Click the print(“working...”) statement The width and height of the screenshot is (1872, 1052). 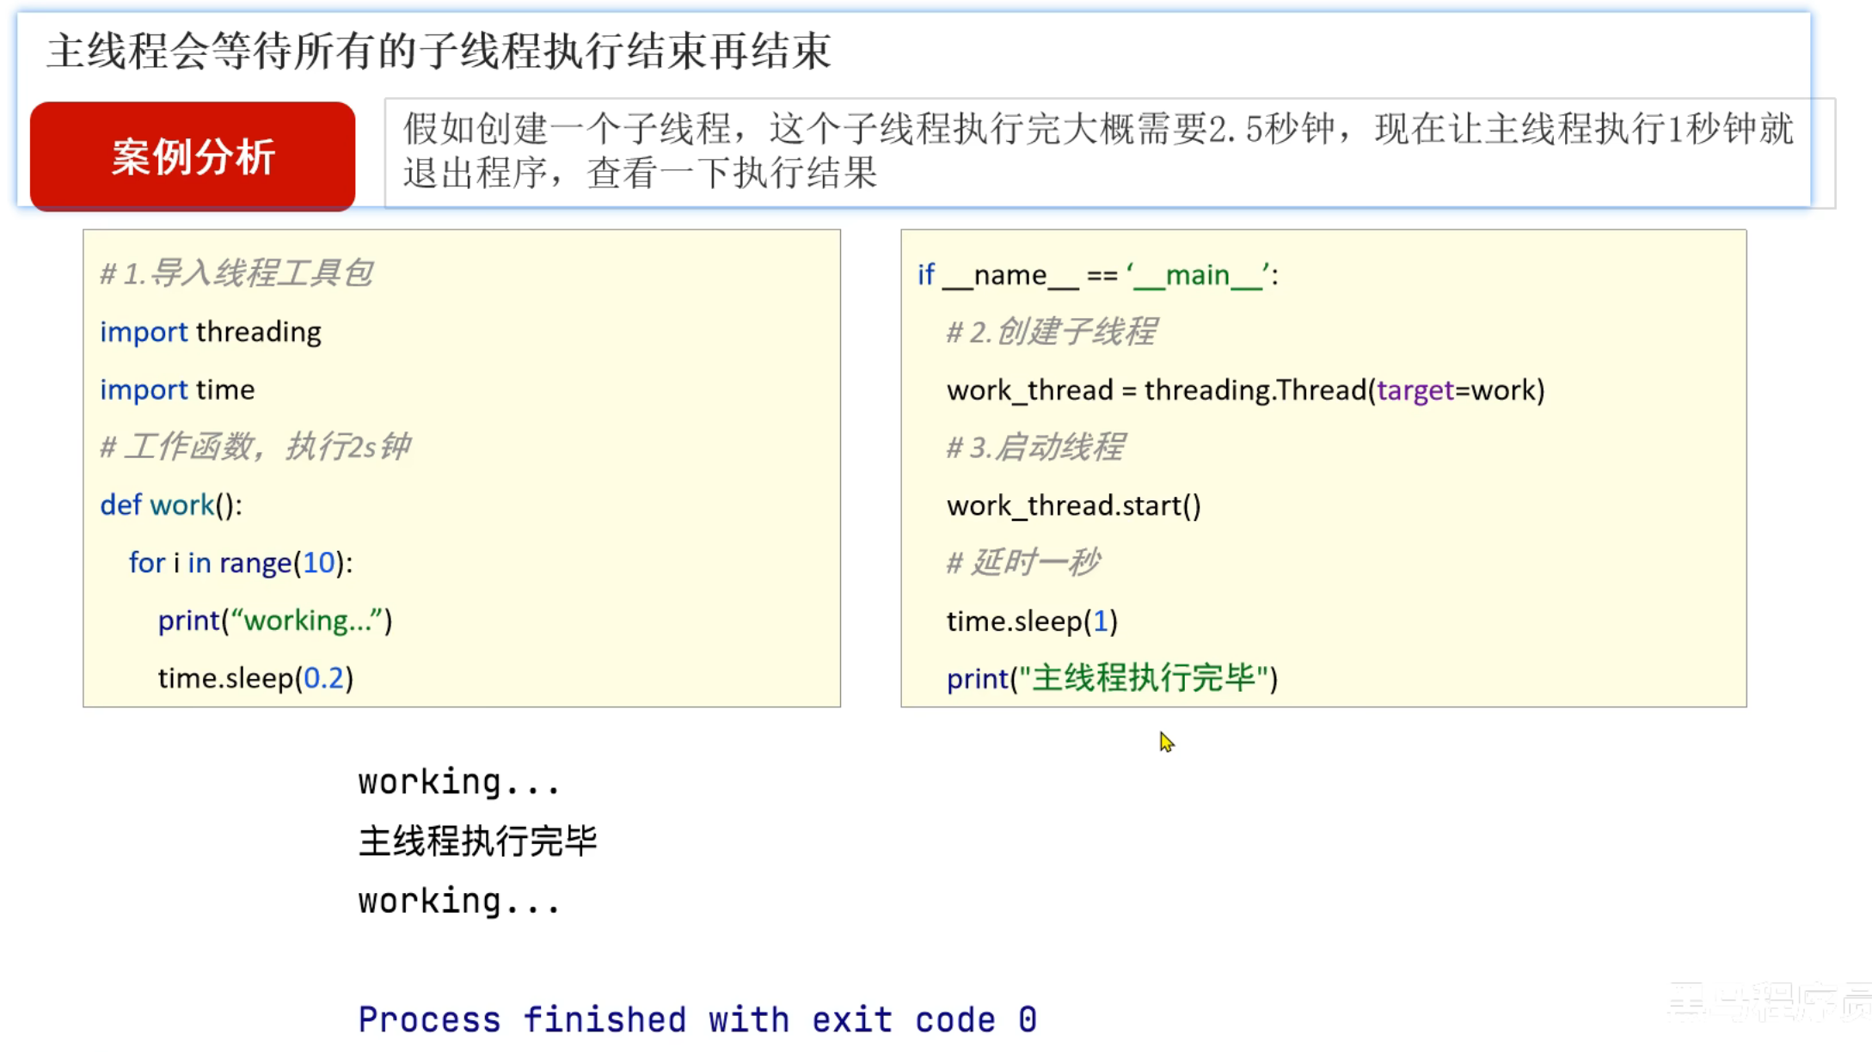[274, 620]
